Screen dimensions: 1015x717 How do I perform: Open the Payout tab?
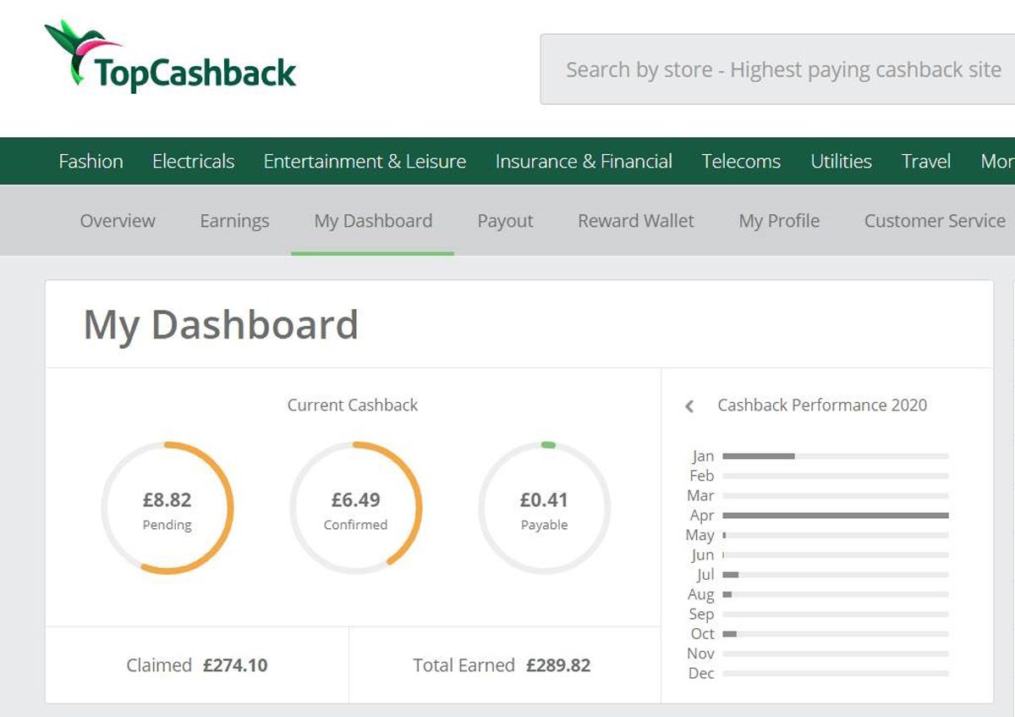click(505, 221)
